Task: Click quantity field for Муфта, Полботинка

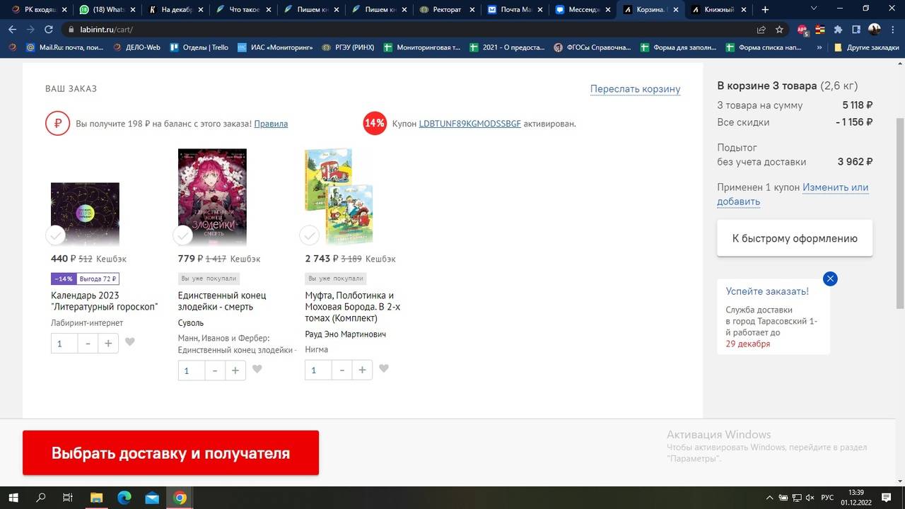Action: (x=318, y=370)
